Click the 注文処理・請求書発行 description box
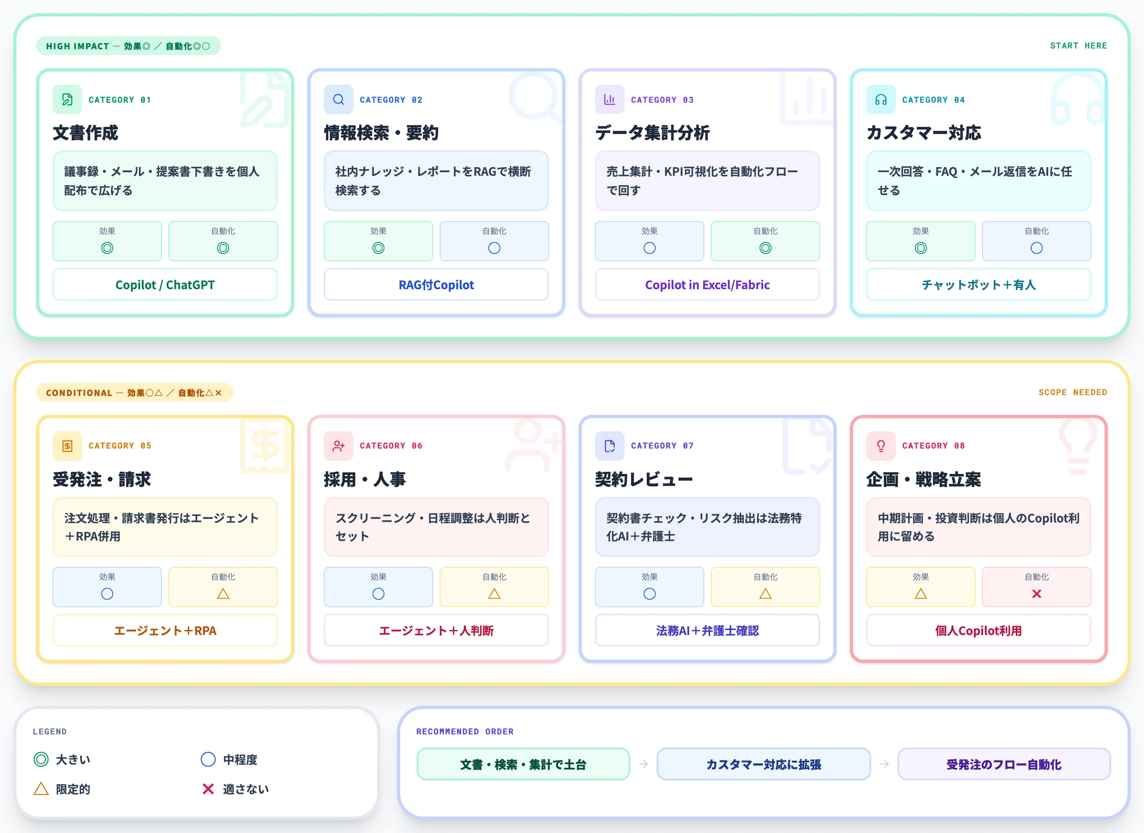 165,527
